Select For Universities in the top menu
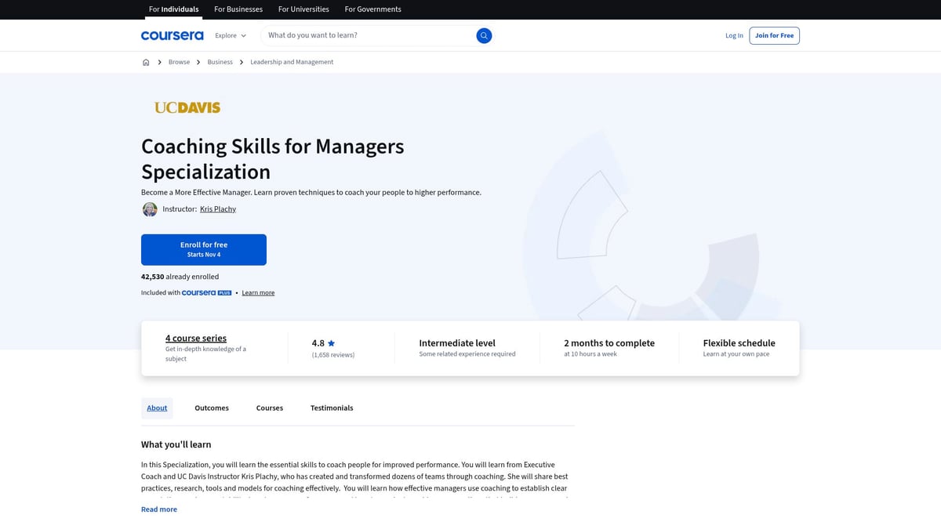This screenshot has width=941, height=529. (303, 9)
